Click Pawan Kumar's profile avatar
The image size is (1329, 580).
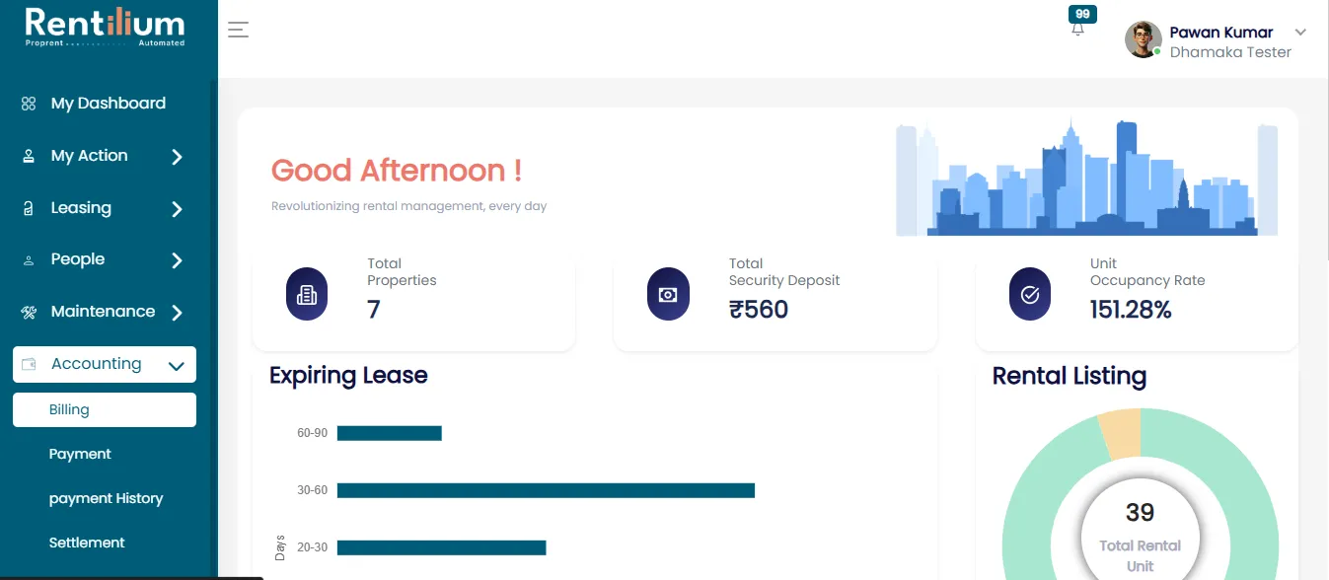pyautogui.click(x=1144, y=39)
